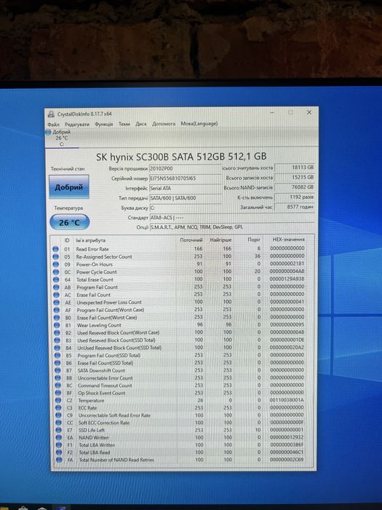The image size is (382, 510).
Task: Click the 76082 GB NAND writes value
Action: tap(295, 187)
